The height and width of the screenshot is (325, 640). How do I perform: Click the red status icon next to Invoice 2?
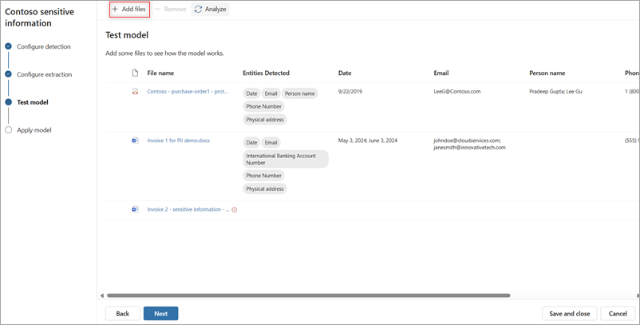point(235,209)
